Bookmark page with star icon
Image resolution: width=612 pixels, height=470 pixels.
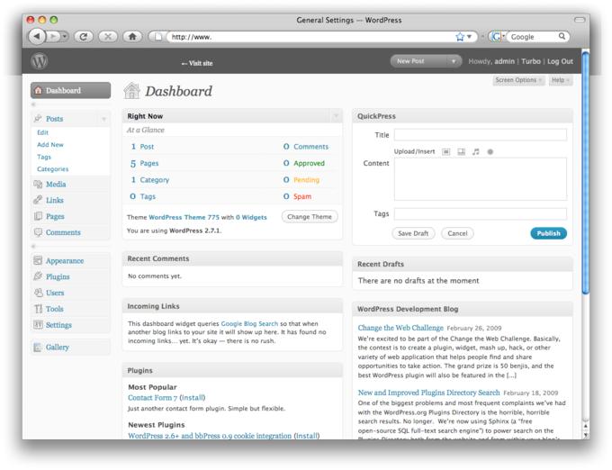coord(460,37)
